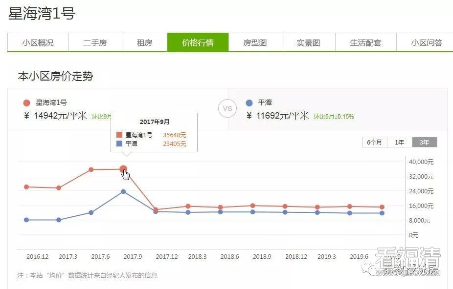
Task: Click the 2019.3 blue data point
Action: click(x=317, y=212)
